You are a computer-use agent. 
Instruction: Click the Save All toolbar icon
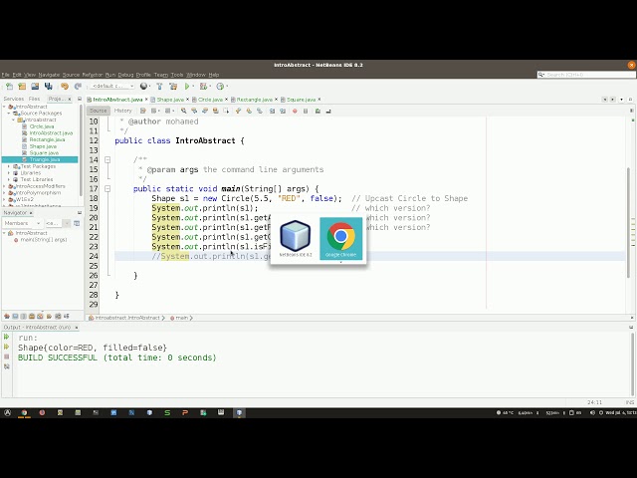pyautogui.click(x=49, y=87)
